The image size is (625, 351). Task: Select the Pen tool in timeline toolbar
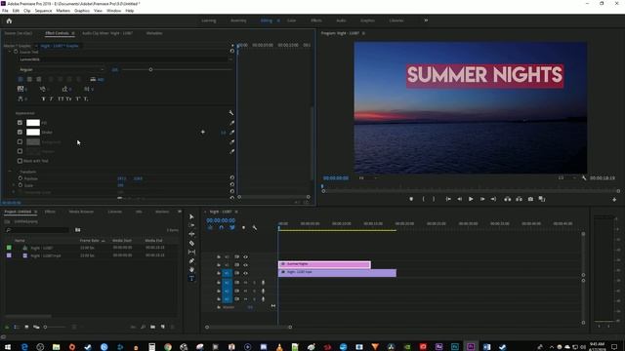pyautogui.click(x=191, y=261)
